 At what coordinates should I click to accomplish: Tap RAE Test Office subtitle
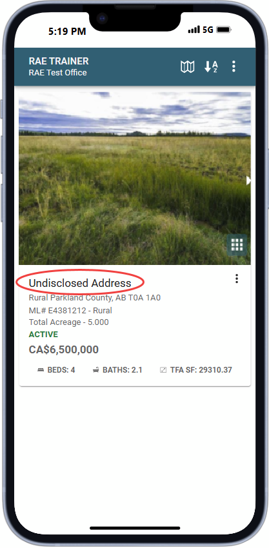[57, 73]
